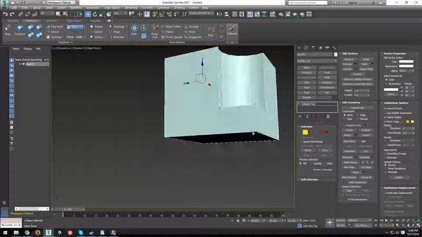Image resolution: width=422 pixels, height=237 pixels.
Task: Toggle the 3D Snaps button
Action: [x=155, y=14]
